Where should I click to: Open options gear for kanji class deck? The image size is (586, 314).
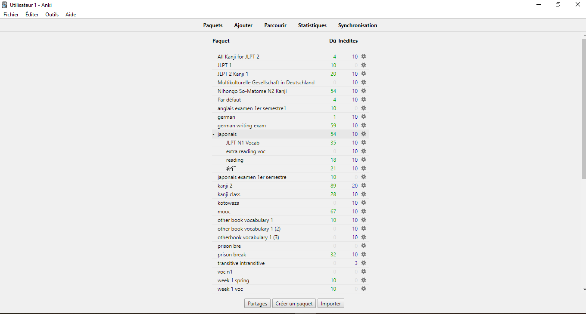click(364, 194)
